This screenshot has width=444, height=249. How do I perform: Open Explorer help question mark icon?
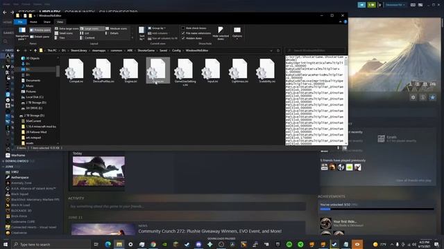(345, 21)
